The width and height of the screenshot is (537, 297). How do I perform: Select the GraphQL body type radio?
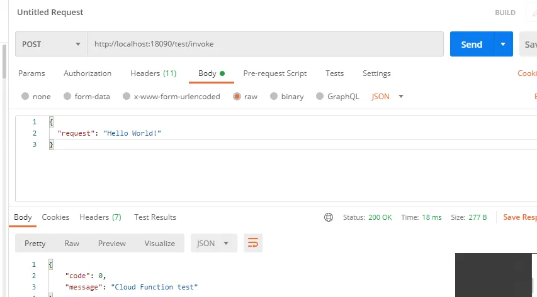pos(320,96)
